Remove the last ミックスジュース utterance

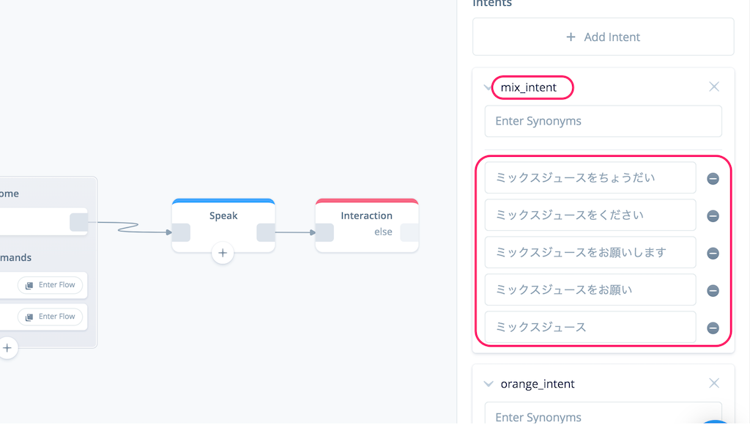(713, 328)
